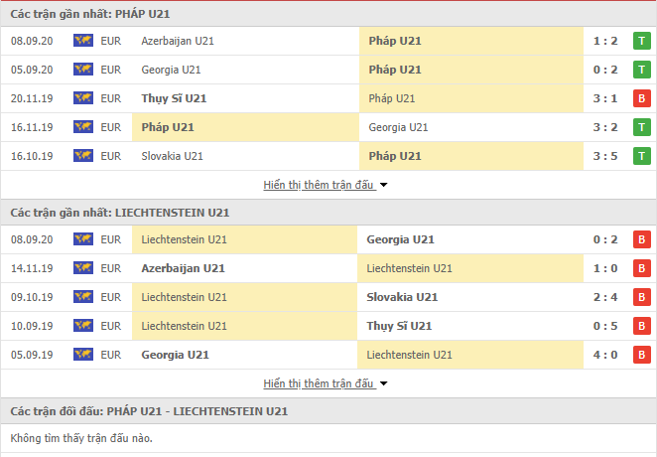Select the 3:2 score of Pháp U21 vs Georgia U21
The width and height of the screenshot is (657, 457).
pyautogui.click(x=605, y=127)
